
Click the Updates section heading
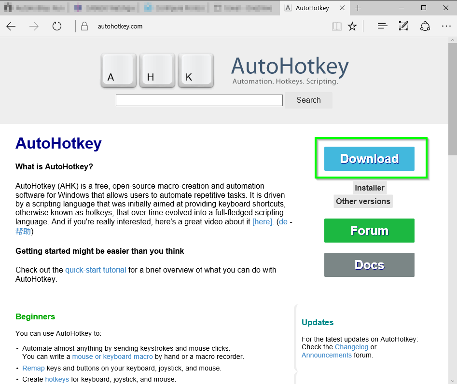coord(318,322)
